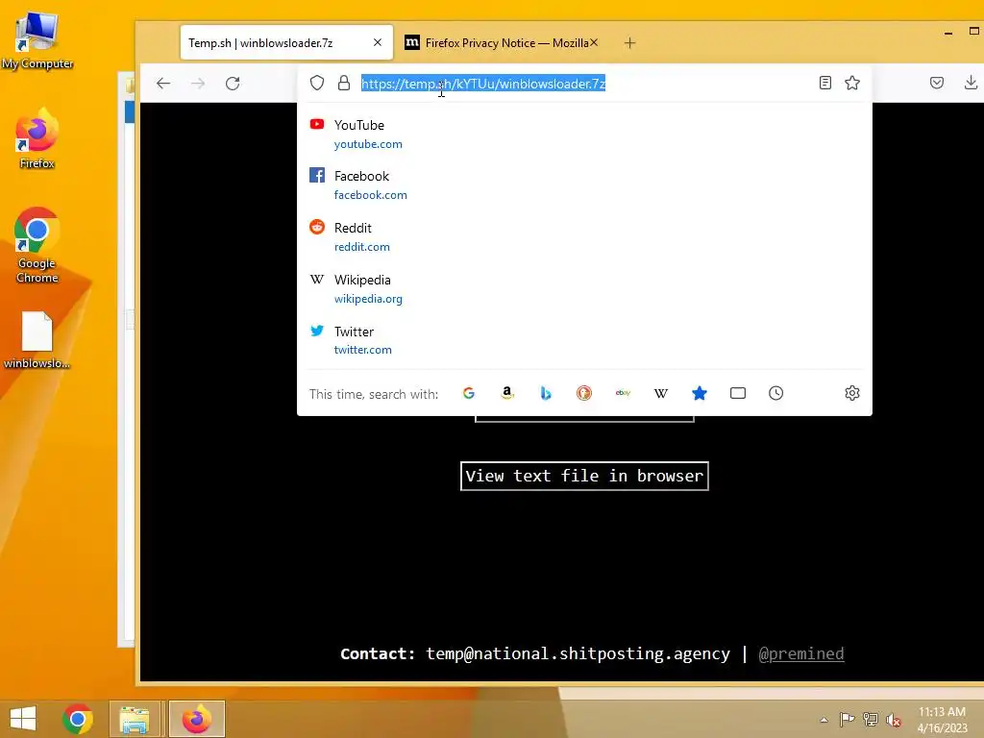Select Reddit suggestion in dropdown
984x738 pixels.
[x=584, y=237]
